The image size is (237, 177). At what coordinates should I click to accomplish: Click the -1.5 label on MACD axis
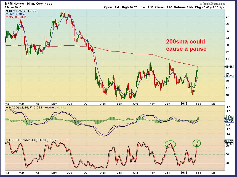point(228,134)
